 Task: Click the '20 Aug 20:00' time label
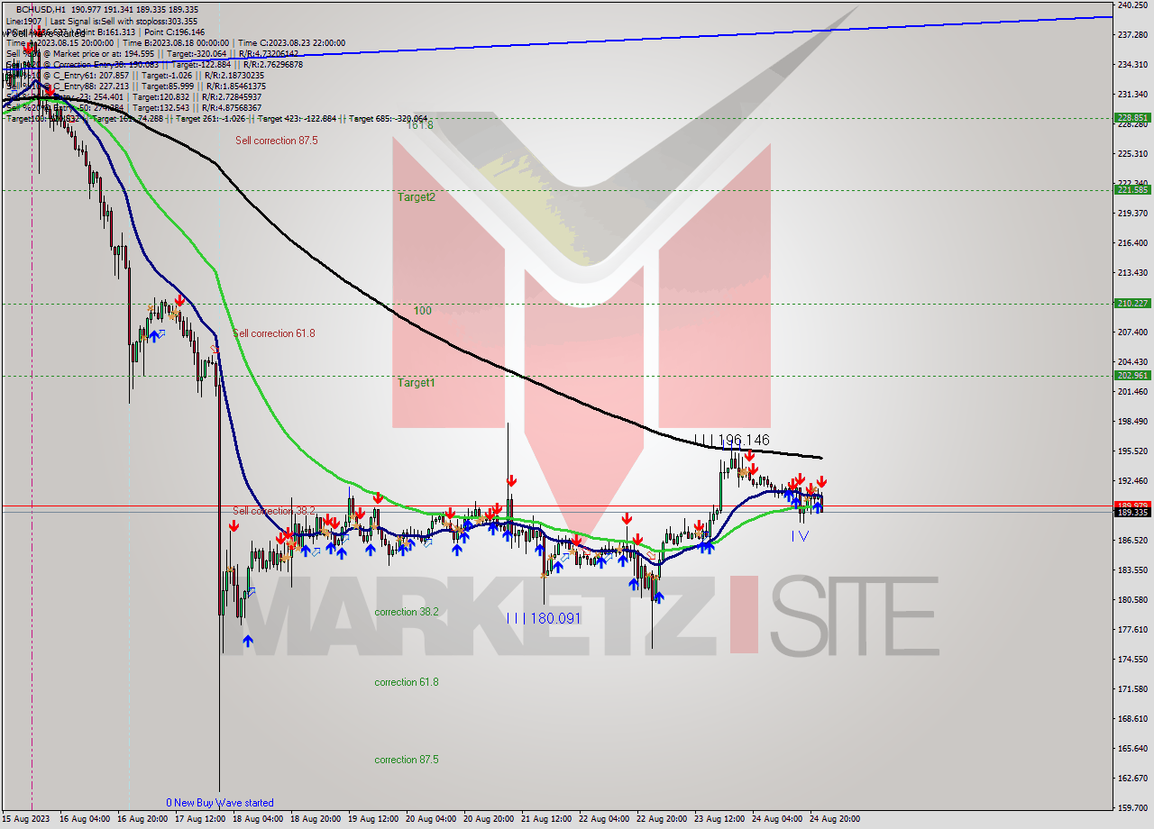487,820
